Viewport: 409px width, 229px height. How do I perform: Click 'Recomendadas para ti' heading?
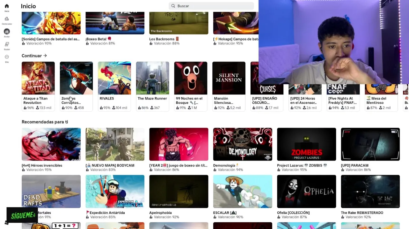[45, 122]
